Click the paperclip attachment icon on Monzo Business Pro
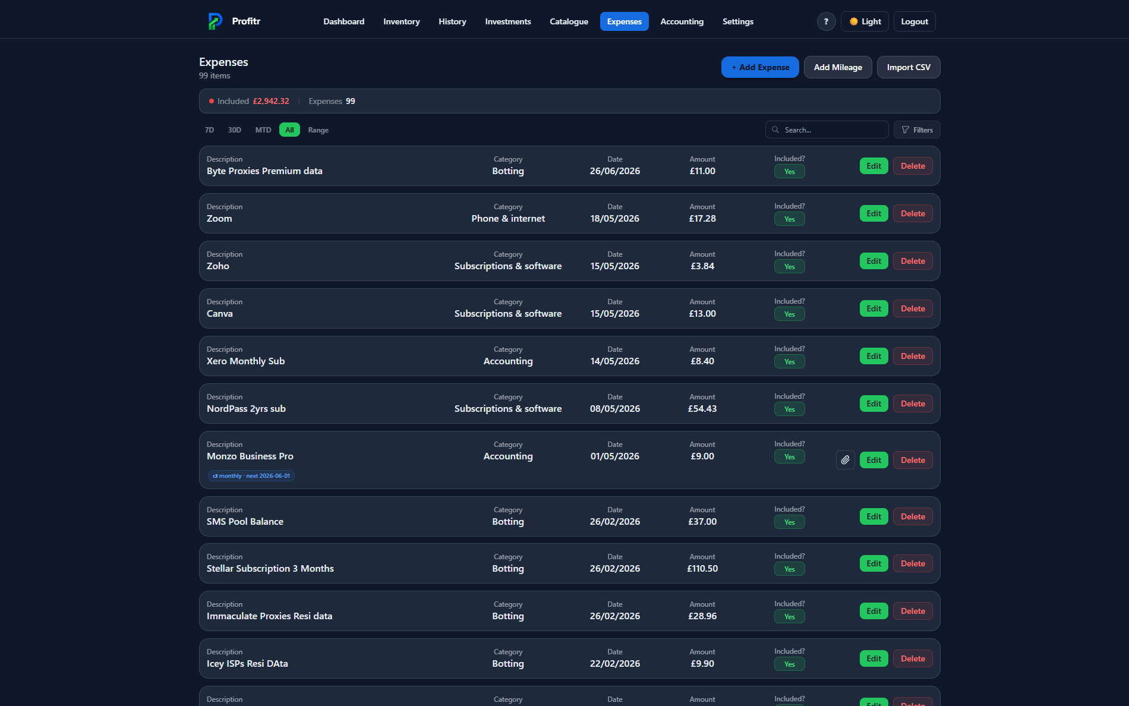Screen dimensions: 1129x706 pyautogui.click(x=845, y=460)
